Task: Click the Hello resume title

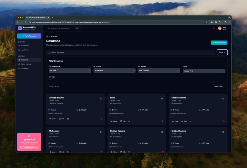Action: [x=112, y=98]
